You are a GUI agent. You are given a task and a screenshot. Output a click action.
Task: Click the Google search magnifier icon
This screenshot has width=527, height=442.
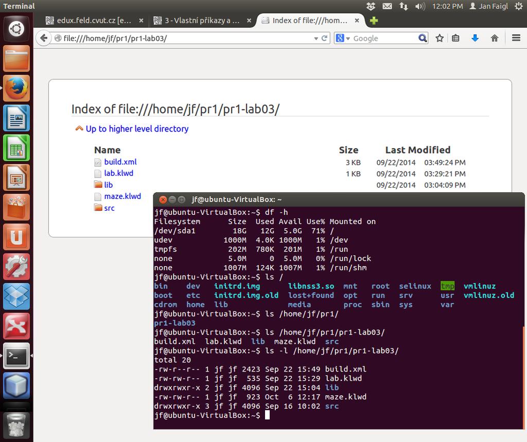[x=423, y=38]
